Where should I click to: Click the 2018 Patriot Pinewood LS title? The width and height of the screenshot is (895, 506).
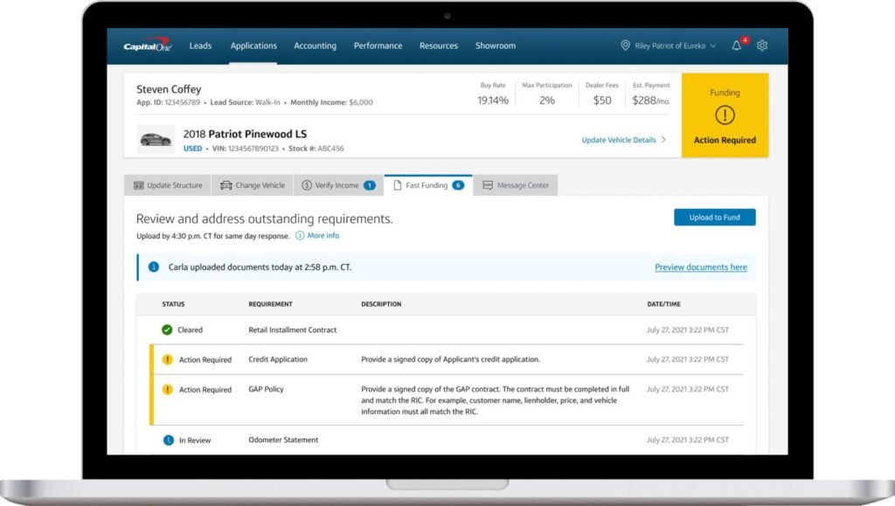tap(245, 134)
